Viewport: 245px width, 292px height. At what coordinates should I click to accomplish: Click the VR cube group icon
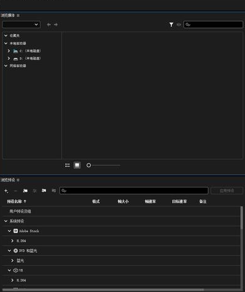[x=16, y=270]
